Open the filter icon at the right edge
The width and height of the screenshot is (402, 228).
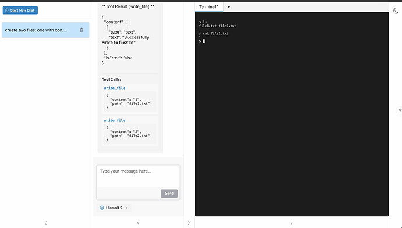(x=400, y=111)
